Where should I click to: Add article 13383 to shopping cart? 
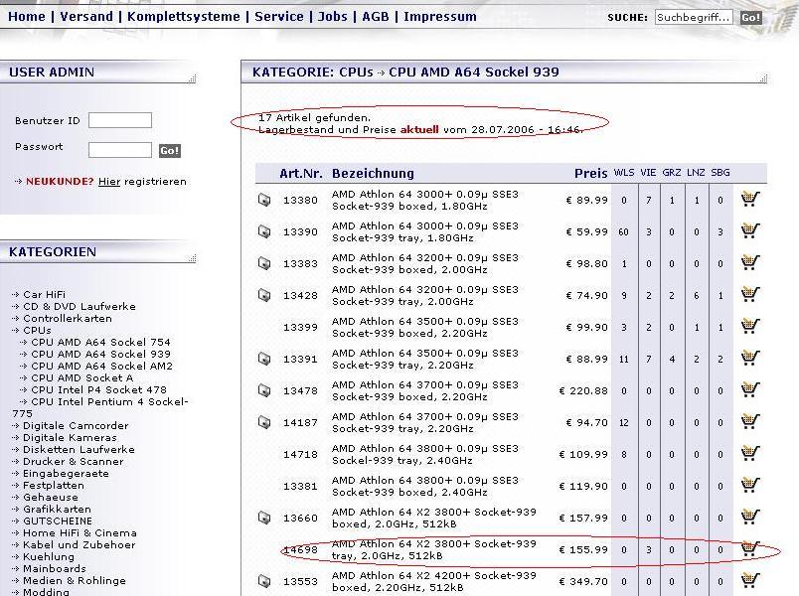[750, 262]
